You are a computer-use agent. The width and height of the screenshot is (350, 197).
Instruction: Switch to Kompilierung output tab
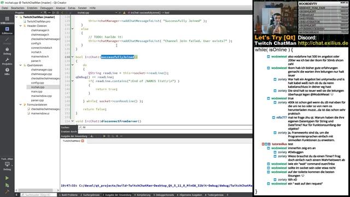click(x=142, y=195)
